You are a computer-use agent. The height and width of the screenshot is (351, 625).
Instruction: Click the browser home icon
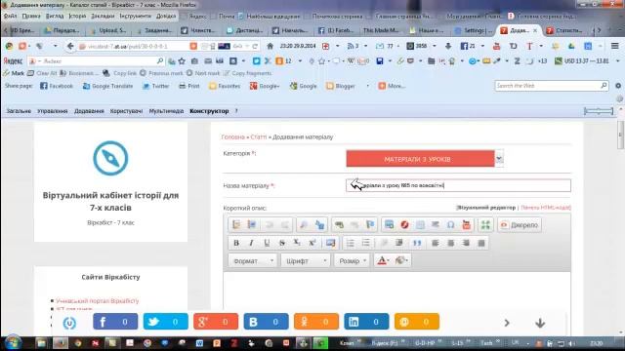[270, 46]
